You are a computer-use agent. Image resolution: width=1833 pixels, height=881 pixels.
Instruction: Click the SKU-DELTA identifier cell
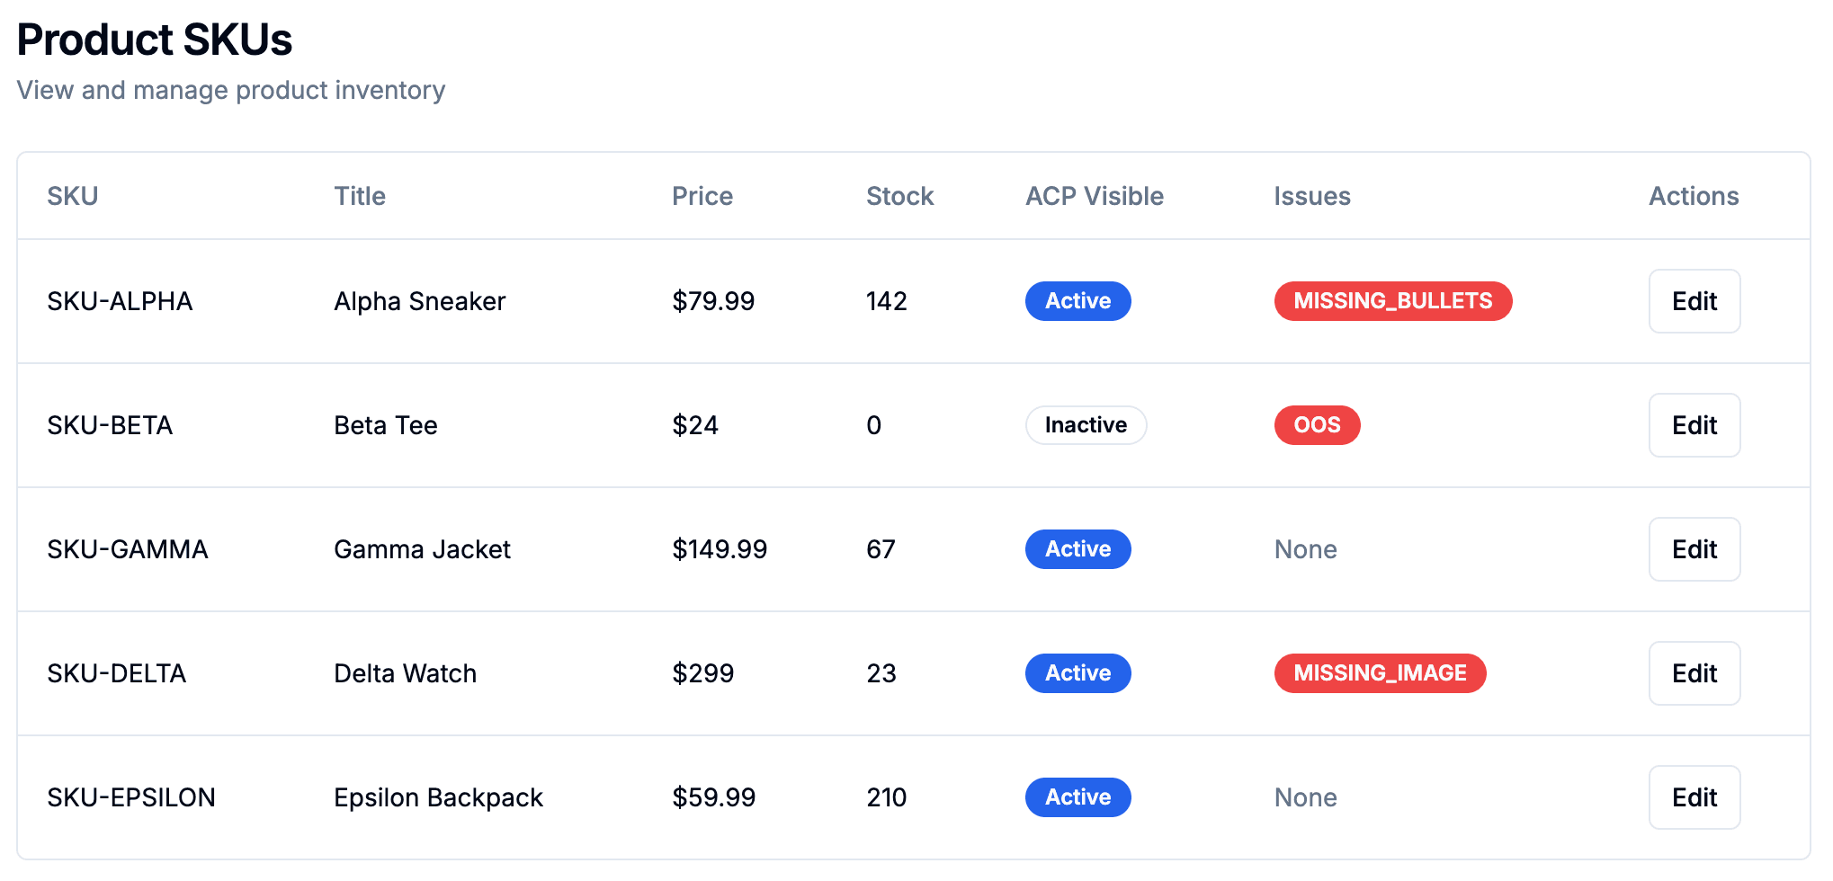117,673
